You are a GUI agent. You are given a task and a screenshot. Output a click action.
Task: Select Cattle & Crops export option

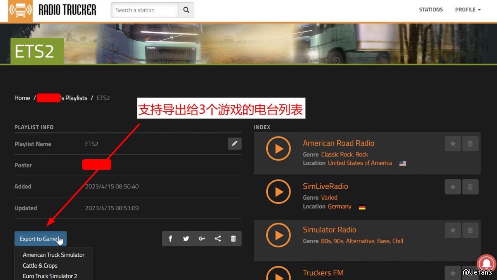40,266
